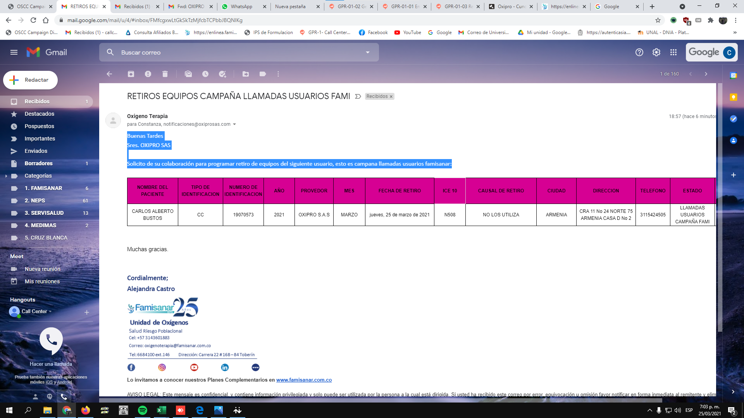This screenshot has height=418, width=744.
Task: Click email vertical scrollbar
Action: (x=720, y=207)
